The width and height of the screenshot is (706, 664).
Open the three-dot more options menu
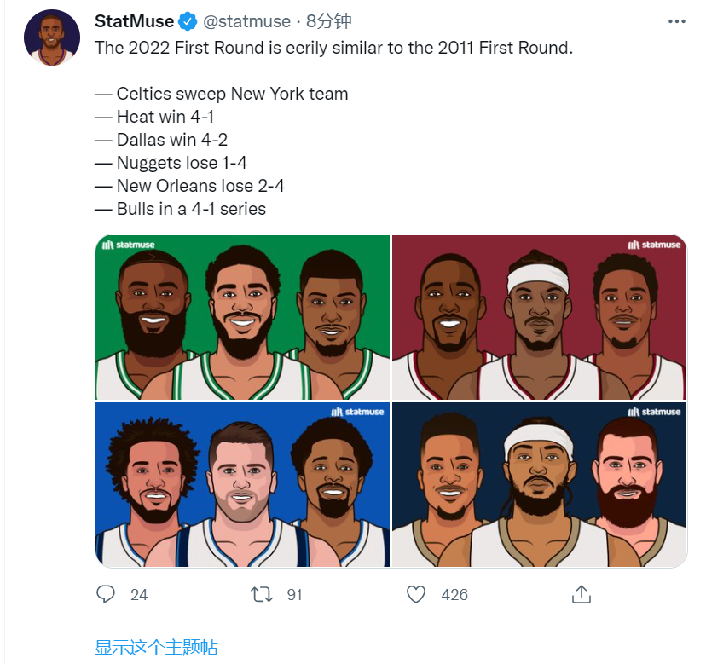(676, 21)
